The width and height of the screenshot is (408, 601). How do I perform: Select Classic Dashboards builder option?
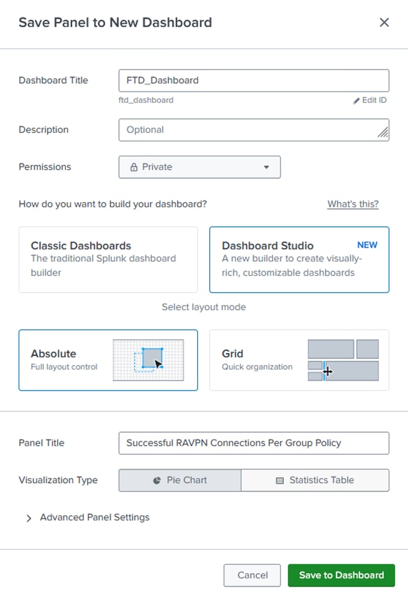click(x=108, y=259)
